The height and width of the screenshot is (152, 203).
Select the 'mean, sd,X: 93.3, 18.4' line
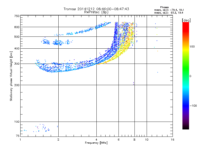click(169, 13)
